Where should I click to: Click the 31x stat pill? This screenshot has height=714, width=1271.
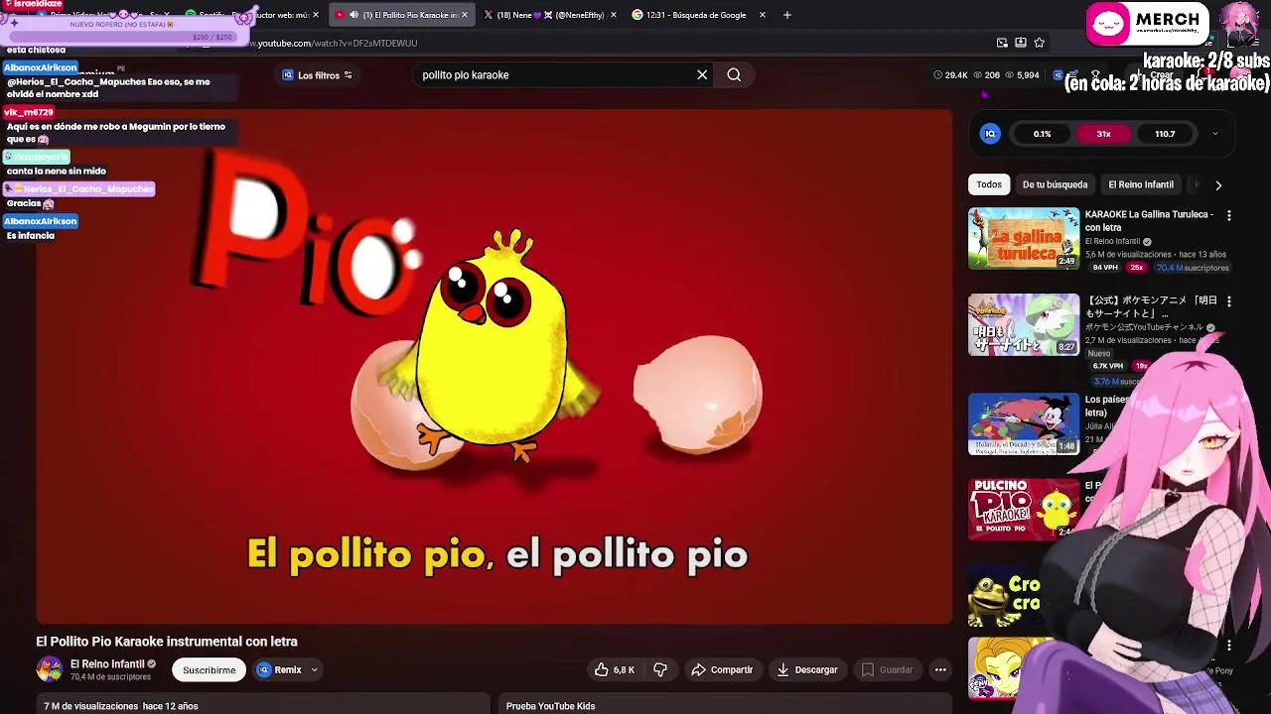click(1103, 134)
